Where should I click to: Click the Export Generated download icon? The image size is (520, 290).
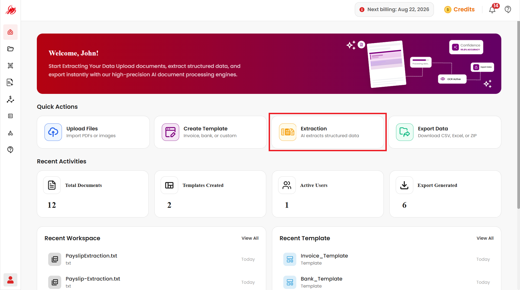tap(404, 185)
